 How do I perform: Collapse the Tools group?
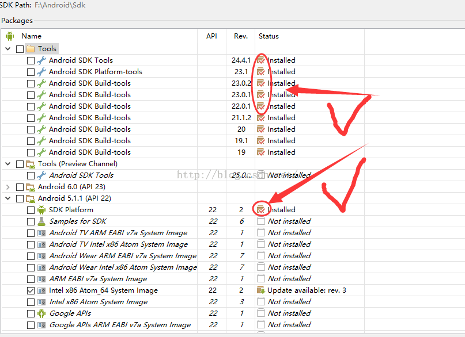click(8, 48)
